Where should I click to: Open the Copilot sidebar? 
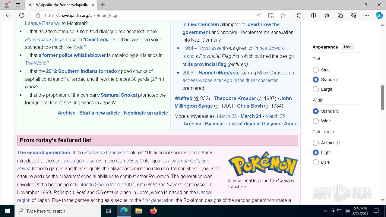tap(379, 15)
